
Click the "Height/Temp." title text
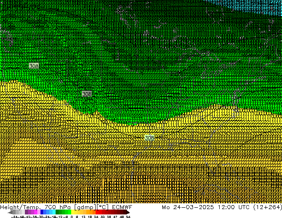[x=20, y=207]
